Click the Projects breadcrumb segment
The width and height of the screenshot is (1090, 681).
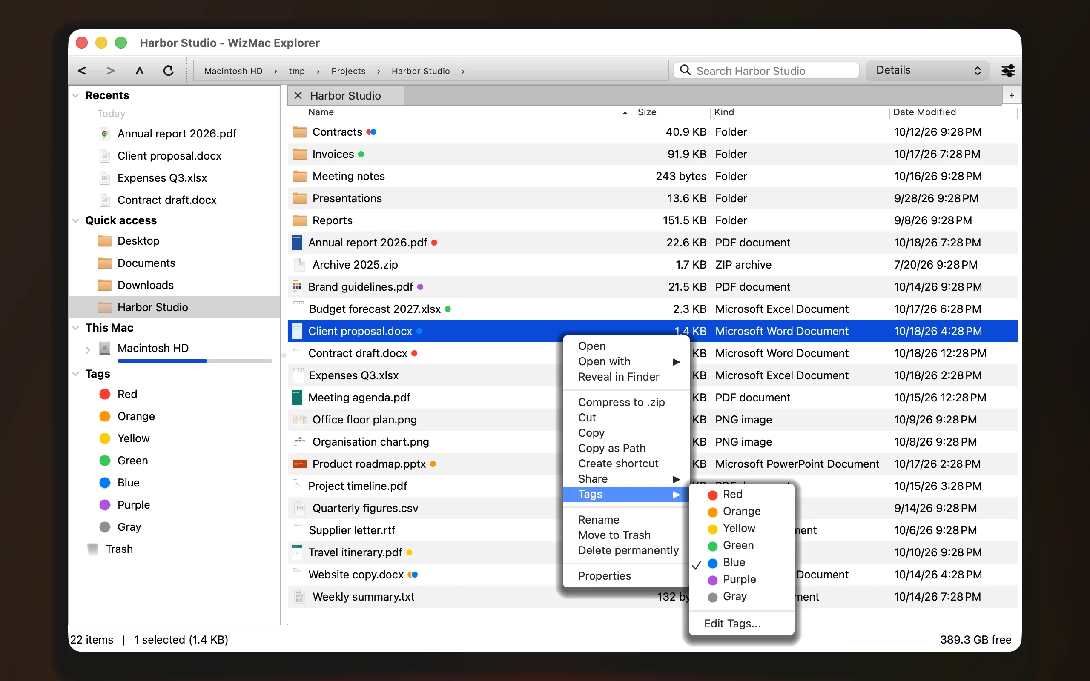[x=348, y=71]
